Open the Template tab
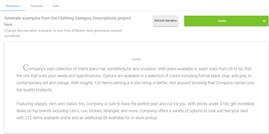The height and width of the screenshot is (134, 269). click(37, 6)
